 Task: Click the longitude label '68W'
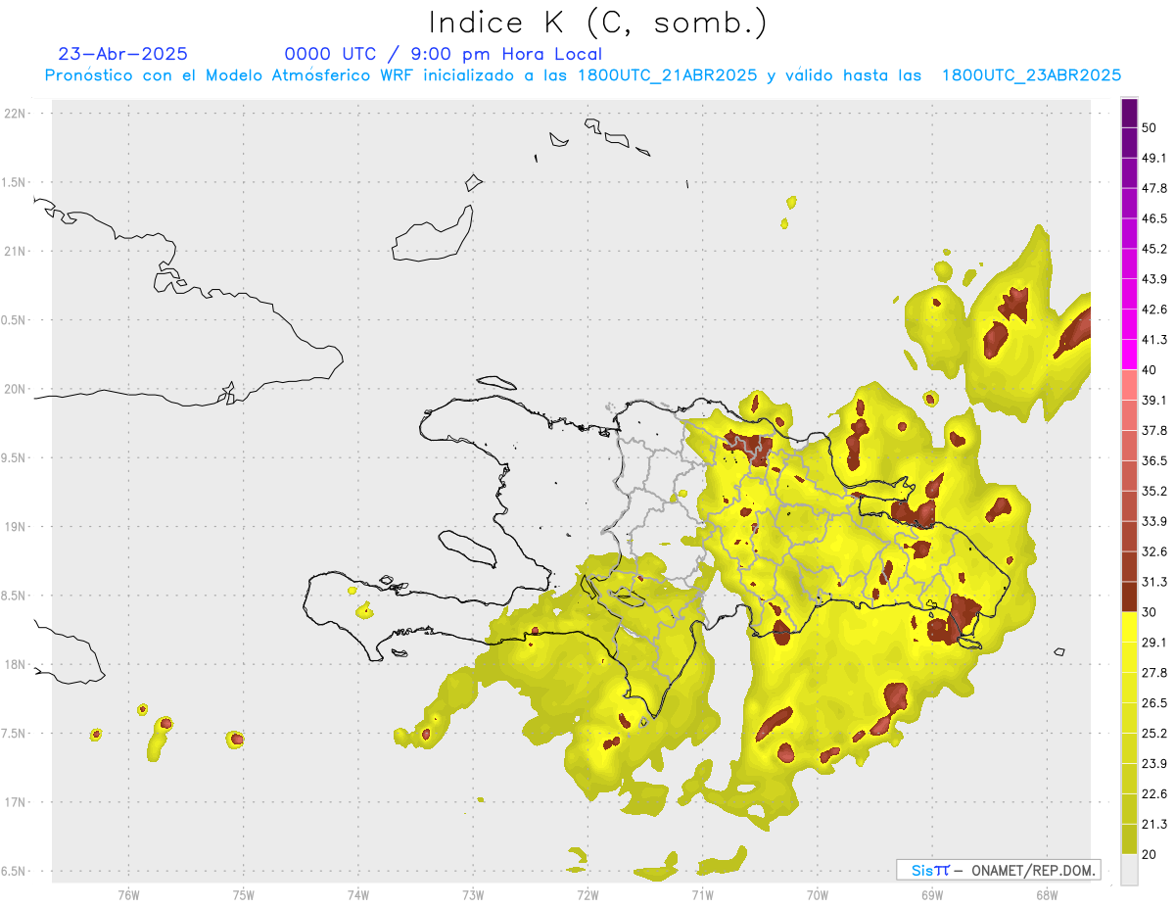click(1046, 895)
